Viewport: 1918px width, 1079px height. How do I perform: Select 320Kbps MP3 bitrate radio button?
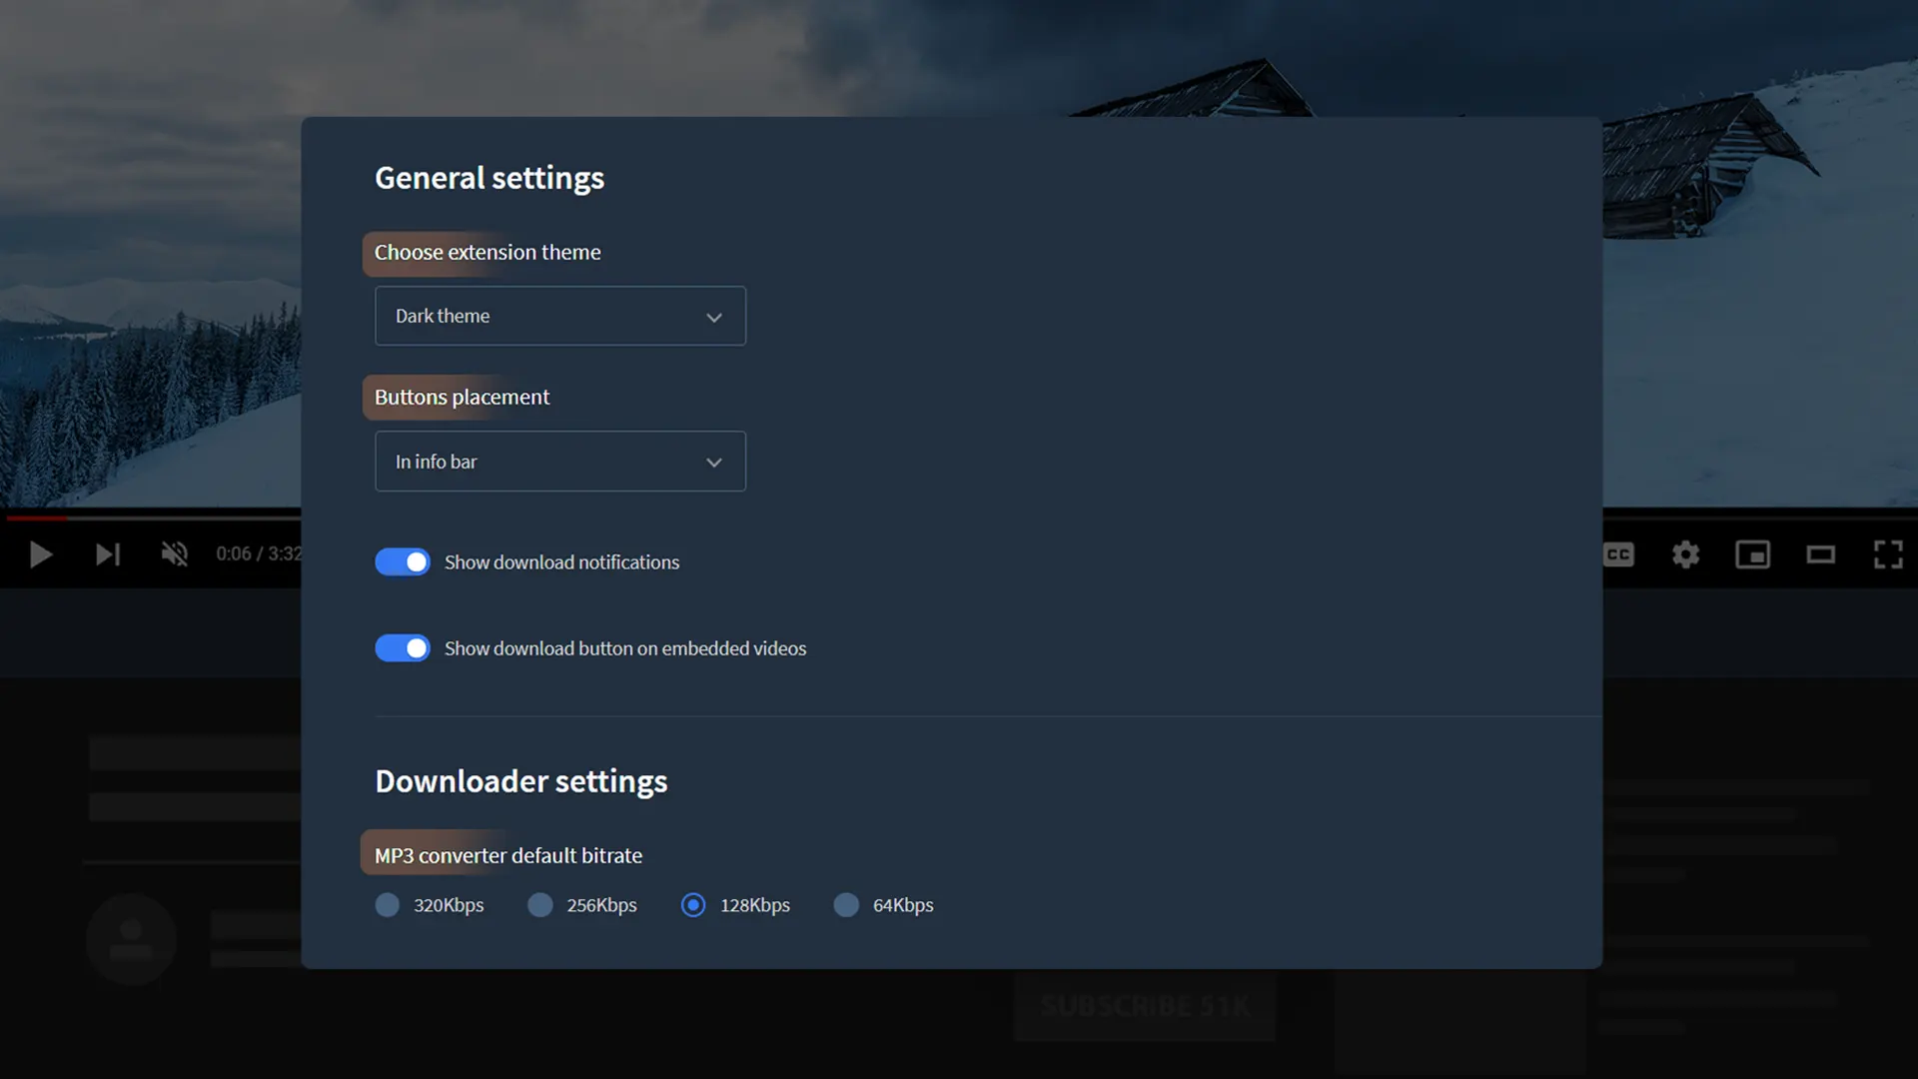point(386,904)
